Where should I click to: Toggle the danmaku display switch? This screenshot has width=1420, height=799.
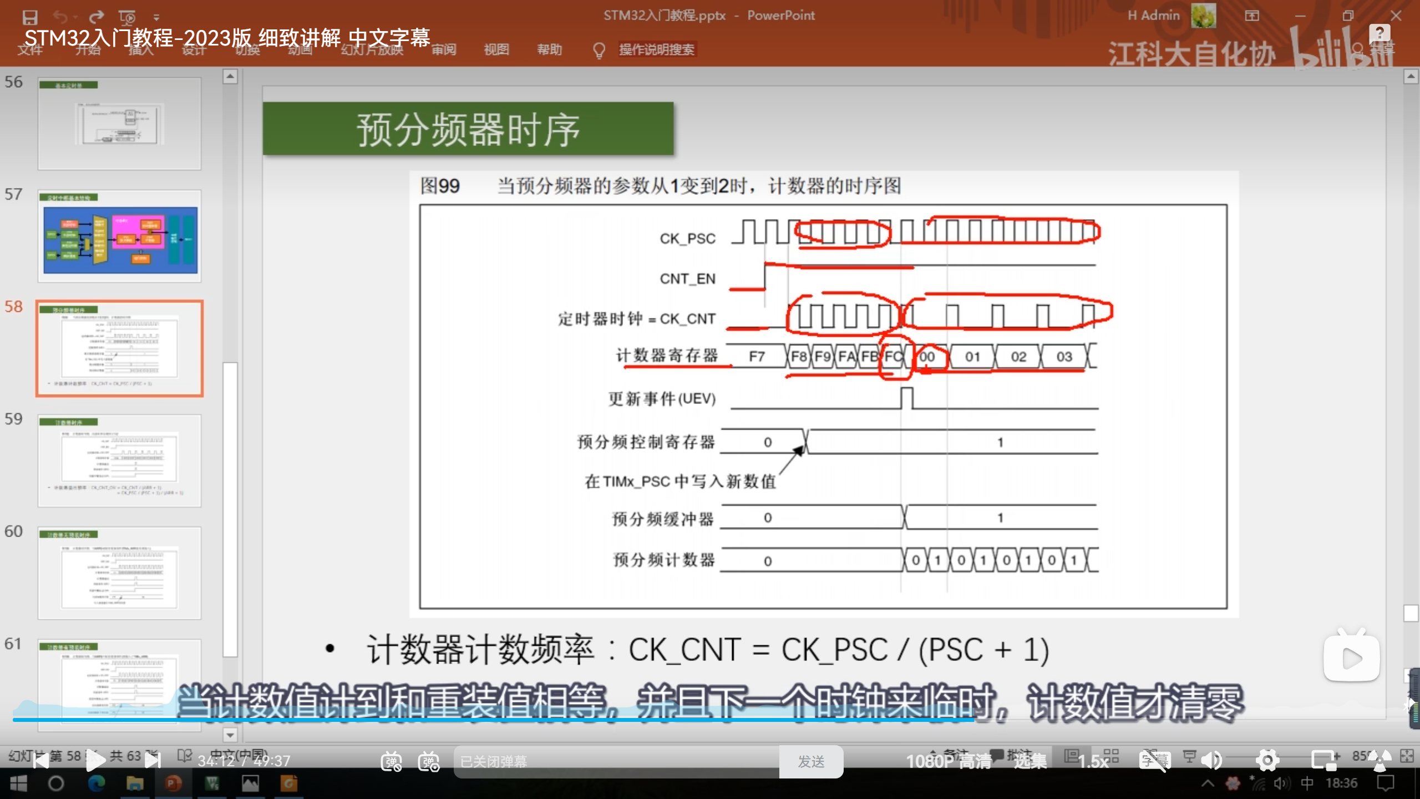click(391, 761)
